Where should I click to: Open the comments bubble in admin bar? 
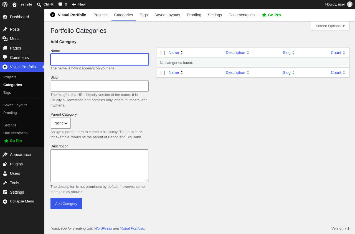[x=60, y=4]
